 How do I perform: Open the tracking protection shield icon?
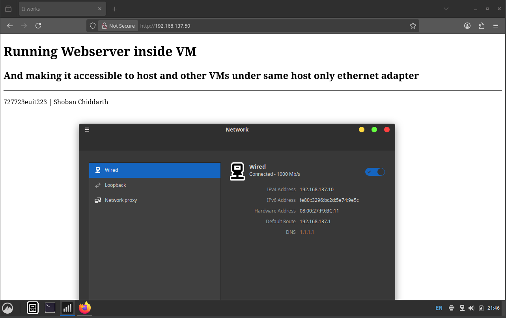(93, 26)
